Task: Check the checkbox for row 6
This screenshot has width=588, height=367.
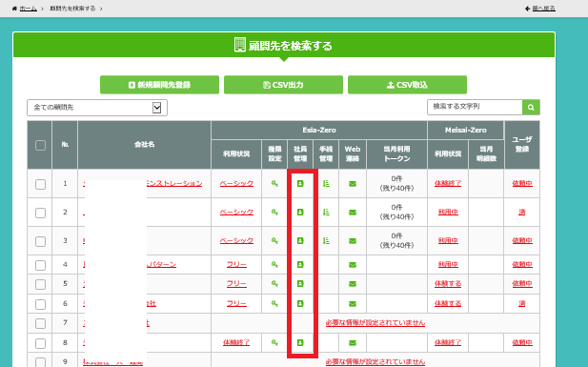Action: click(x=40, y=304)
